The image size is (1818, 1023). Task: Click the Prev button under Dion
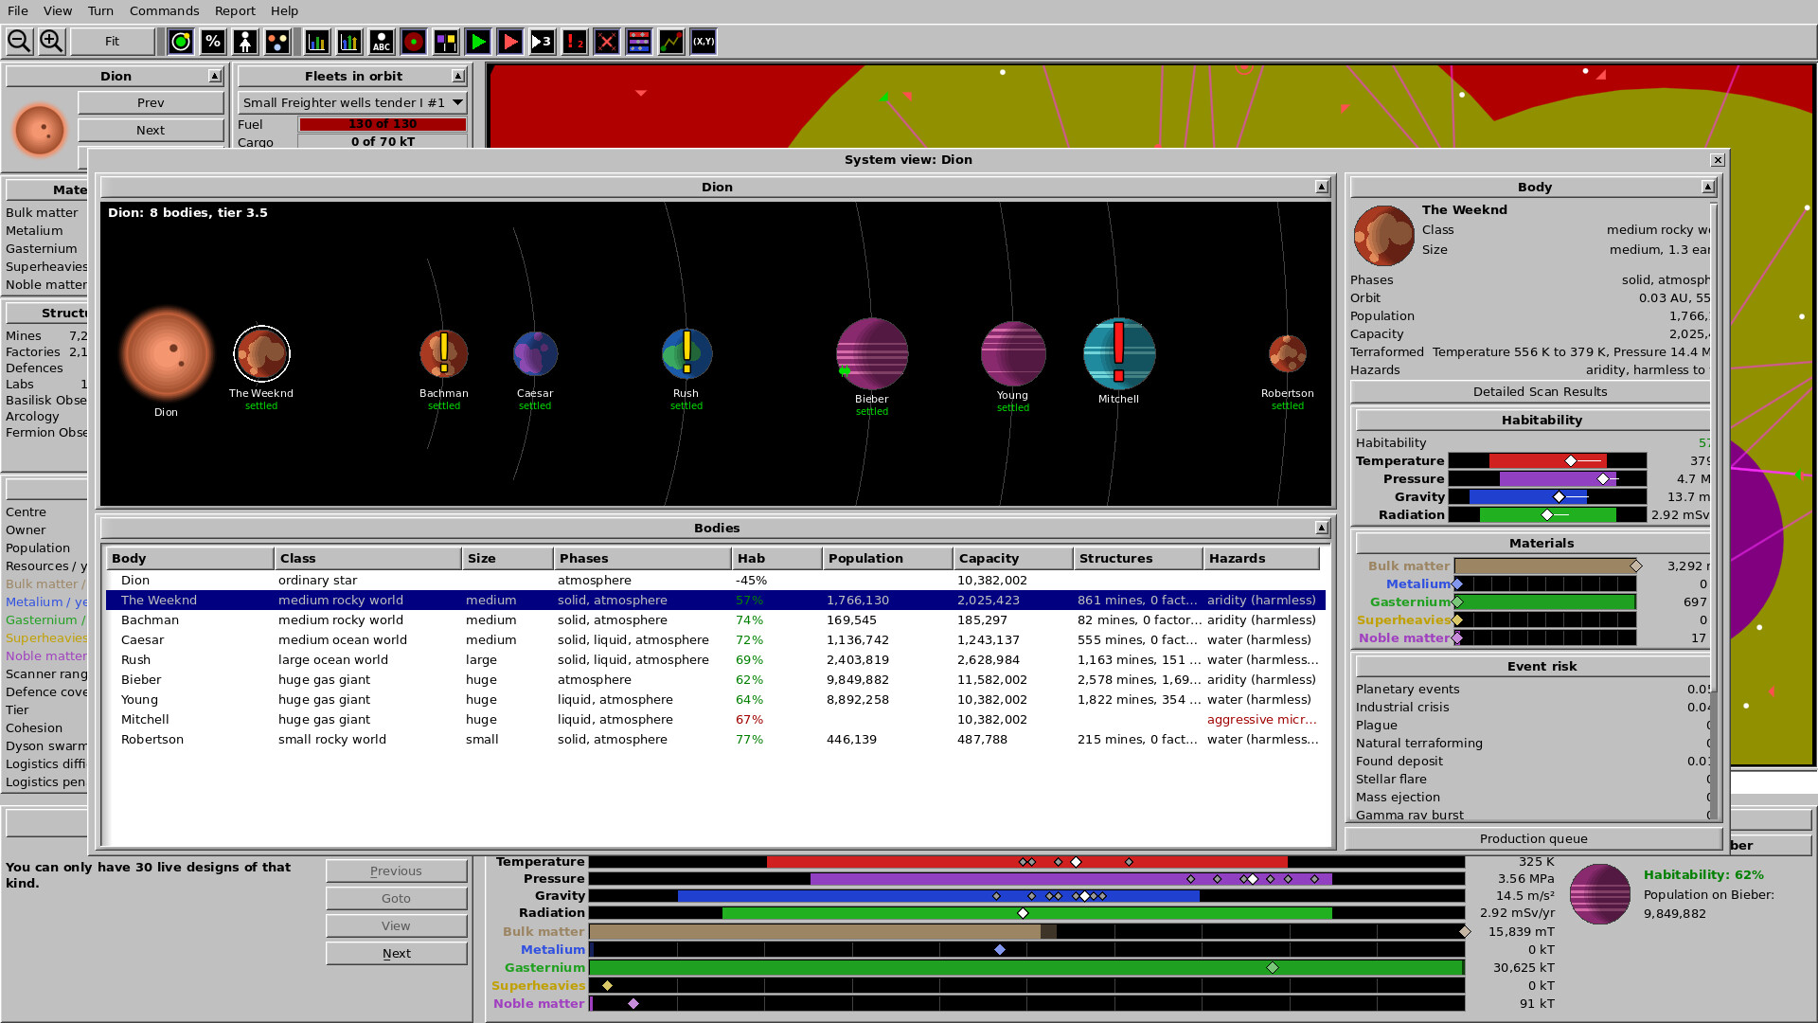click(x=151, y=102)
